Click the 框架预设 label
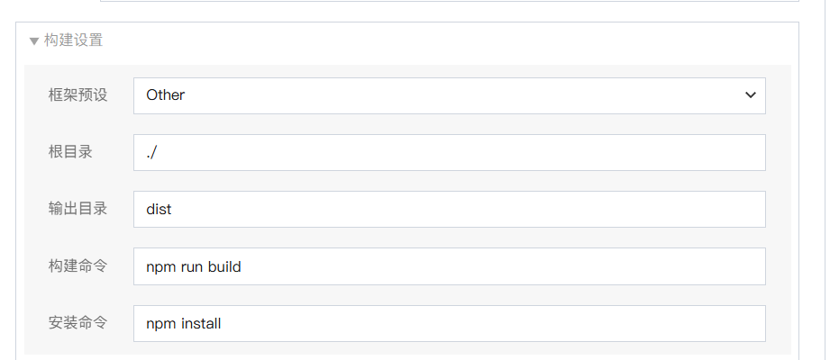830x360 pixels. pyautogui.click(x=78, y=95)
